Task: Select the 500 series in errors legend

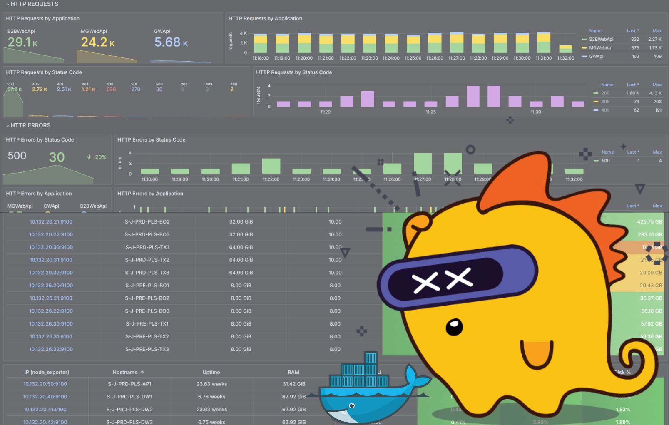Action: coord(605,160)
